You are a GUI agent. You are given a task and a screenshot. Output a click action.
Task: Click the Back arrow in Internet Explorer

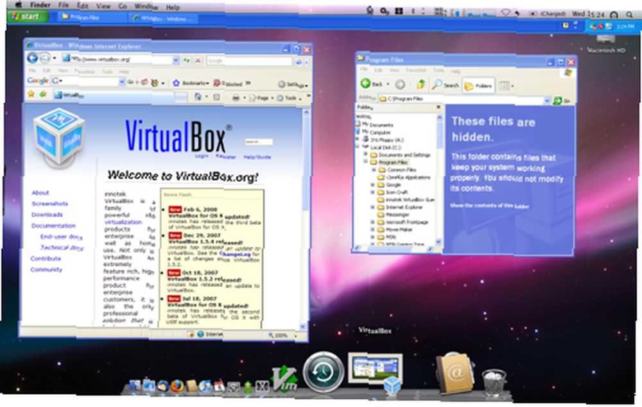(32, 58)
